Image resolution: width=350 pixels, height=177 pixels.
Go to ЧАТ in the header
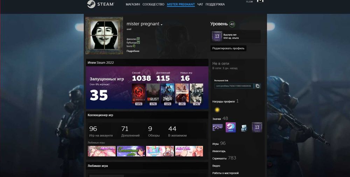(x=200, y=5)
